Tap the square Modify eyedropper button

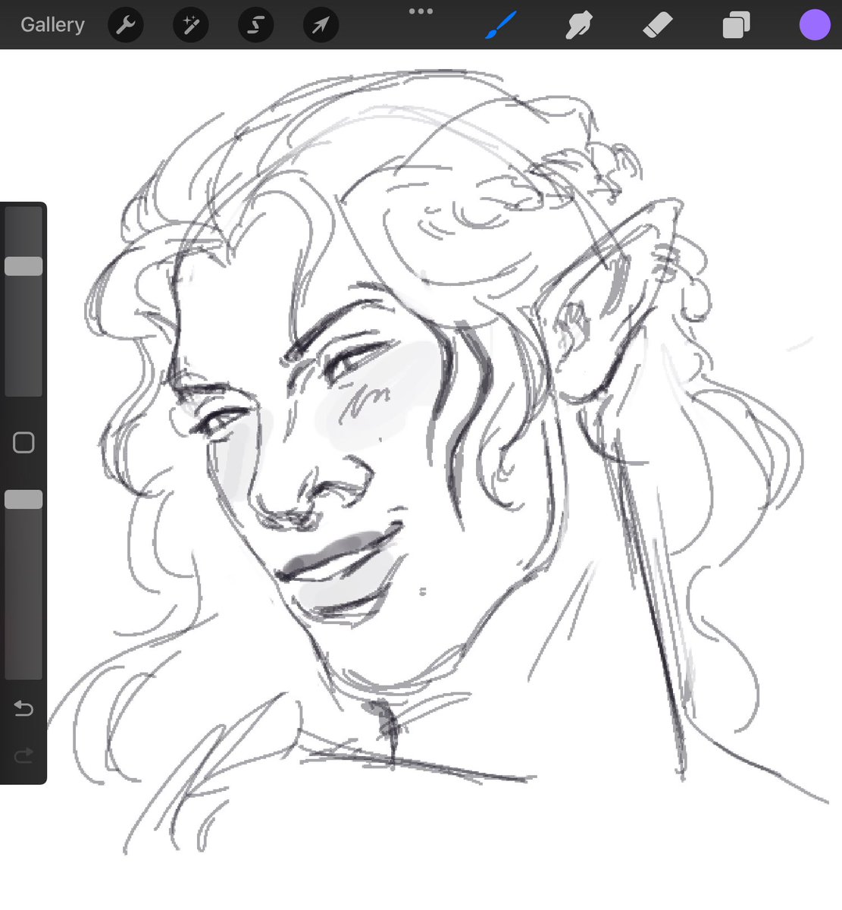click(23, 442)
